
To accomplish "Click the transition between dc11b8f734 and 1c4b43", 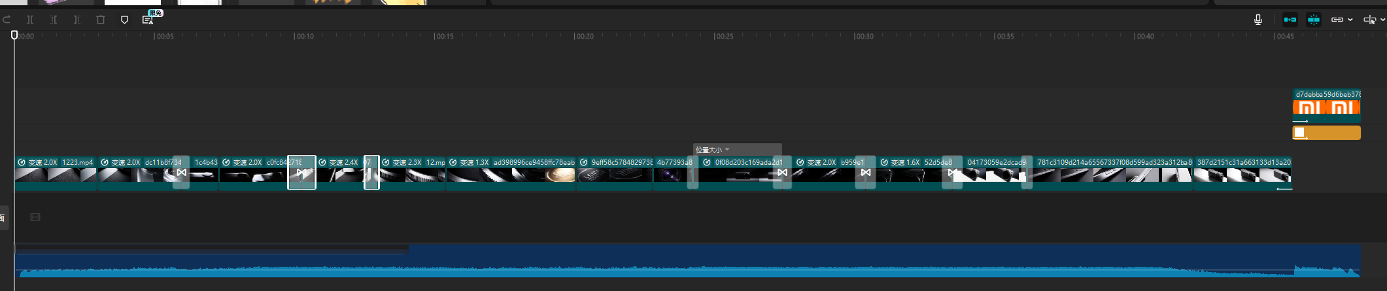I will 181,173.
